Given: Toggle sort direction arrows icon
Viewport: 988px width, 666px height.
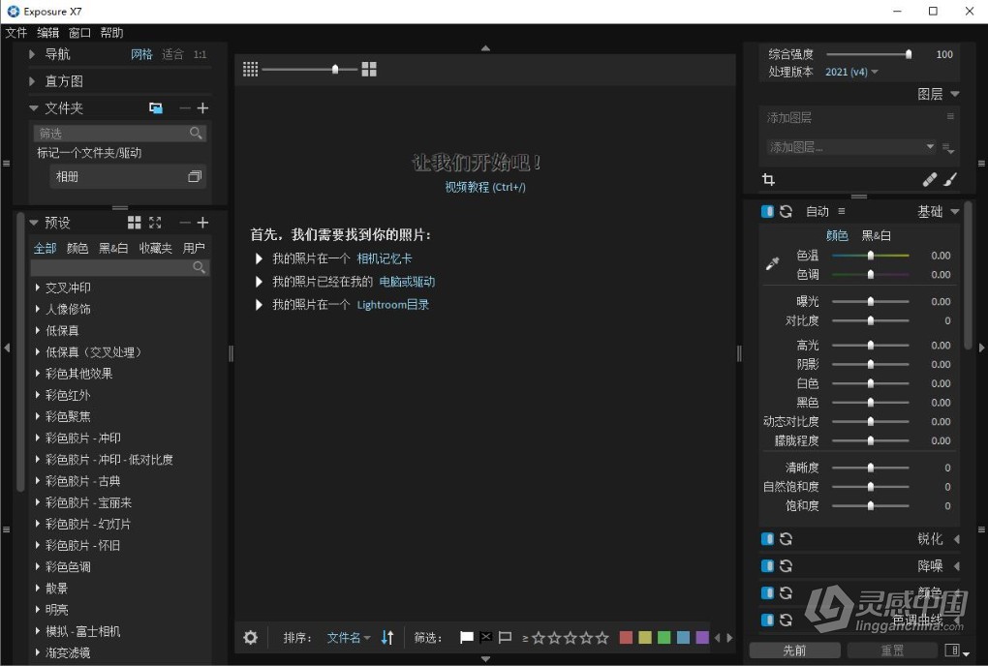Looking at the screenshot, I should pyautogui.click(x=387, y=638).
